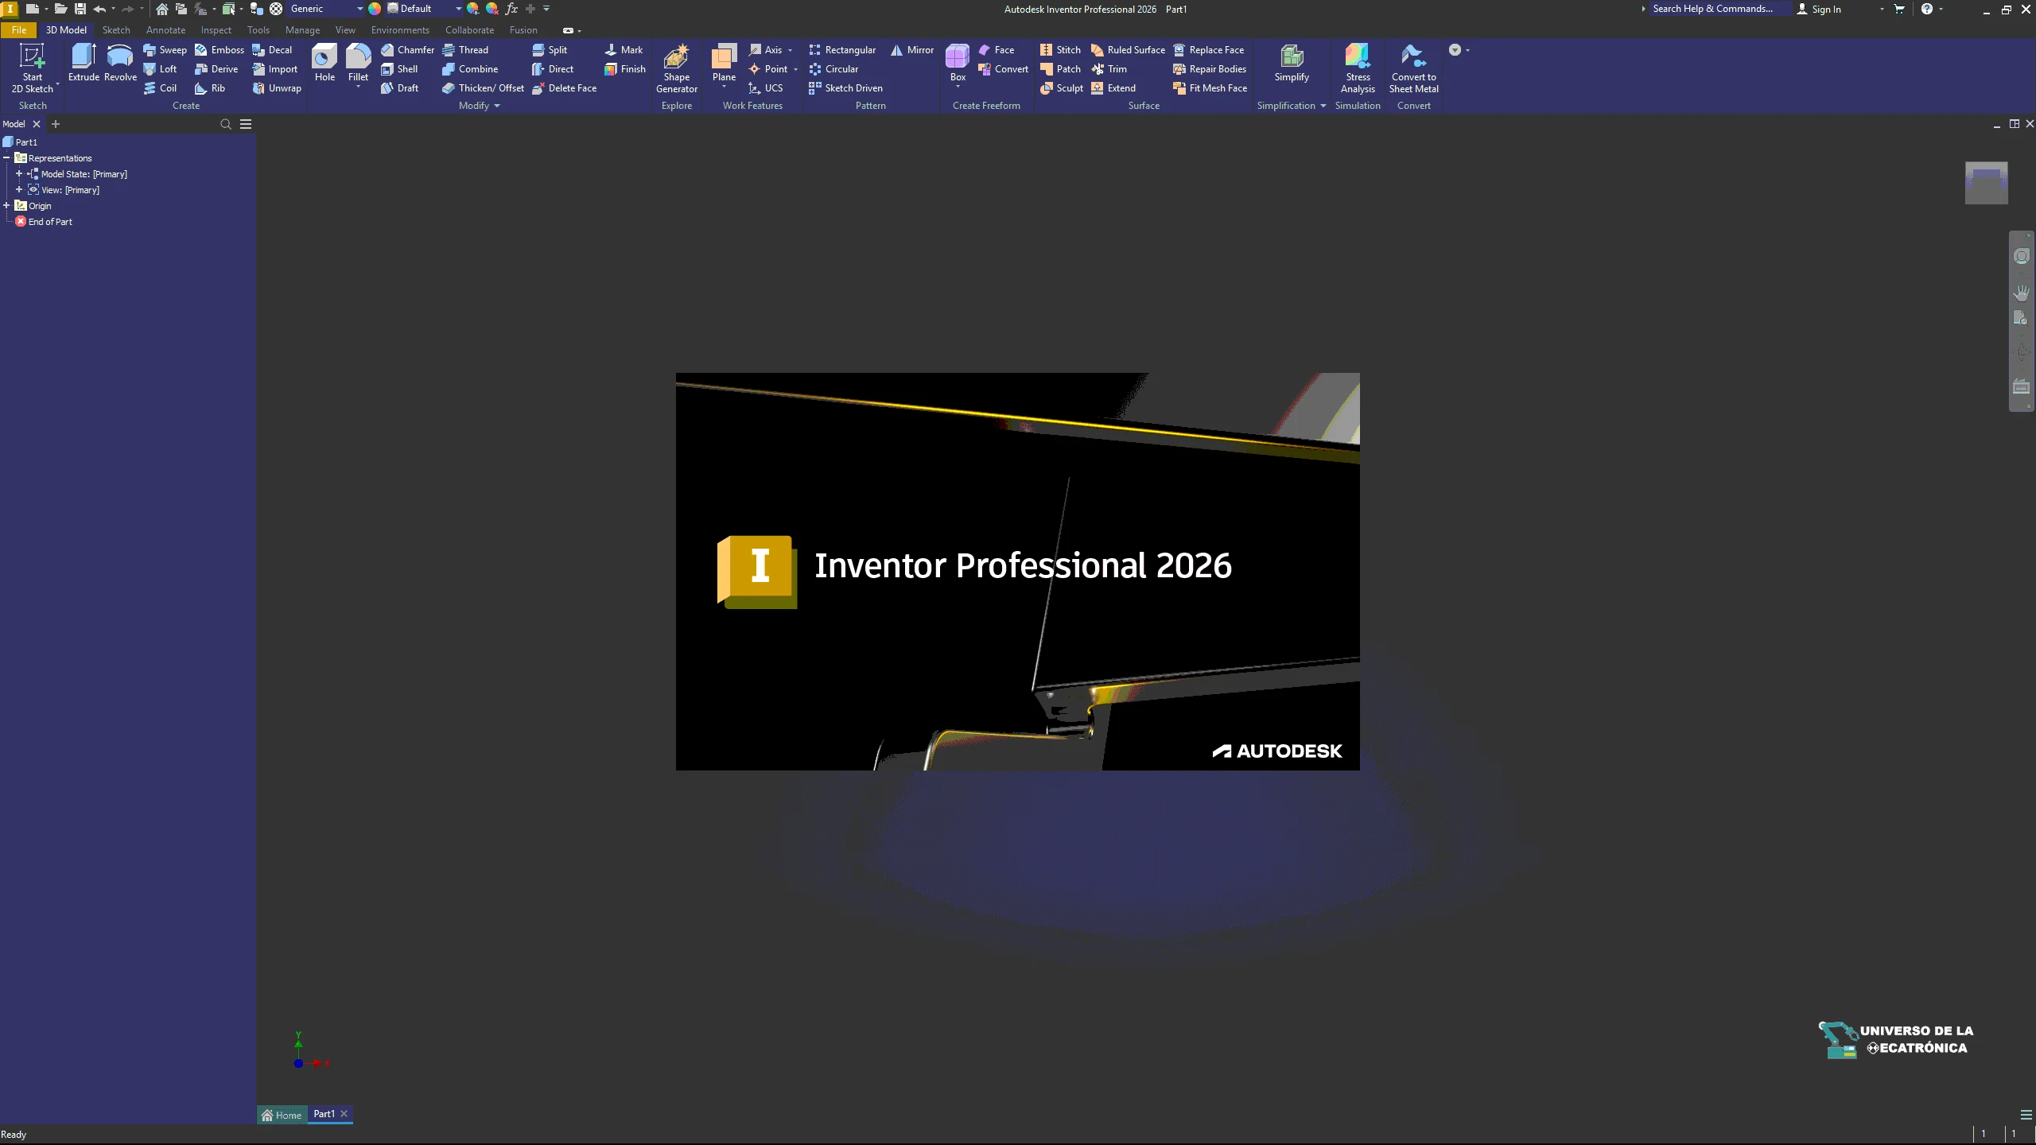Click the Ruled Surface tool
This screenshot has height=1145, width=2036.
[x=1128, y=50]
